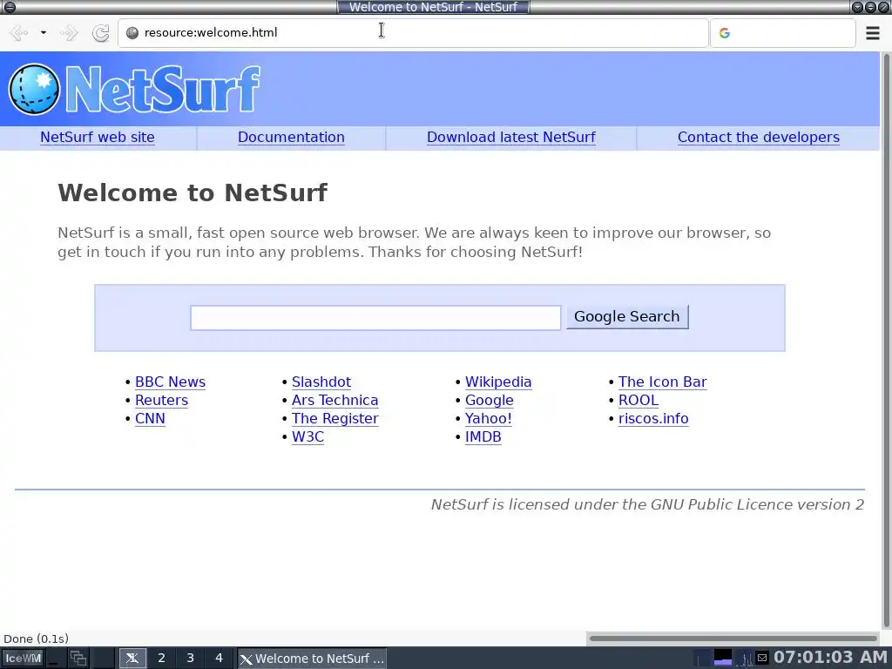The image size is (892, 669).
Task: Open the IceWM start menu button
Action: 23,659
